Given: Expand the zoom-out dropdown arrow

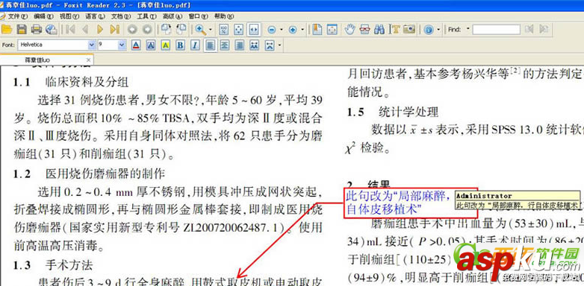Looking at the screenshot, I should (x=282, y=30).
